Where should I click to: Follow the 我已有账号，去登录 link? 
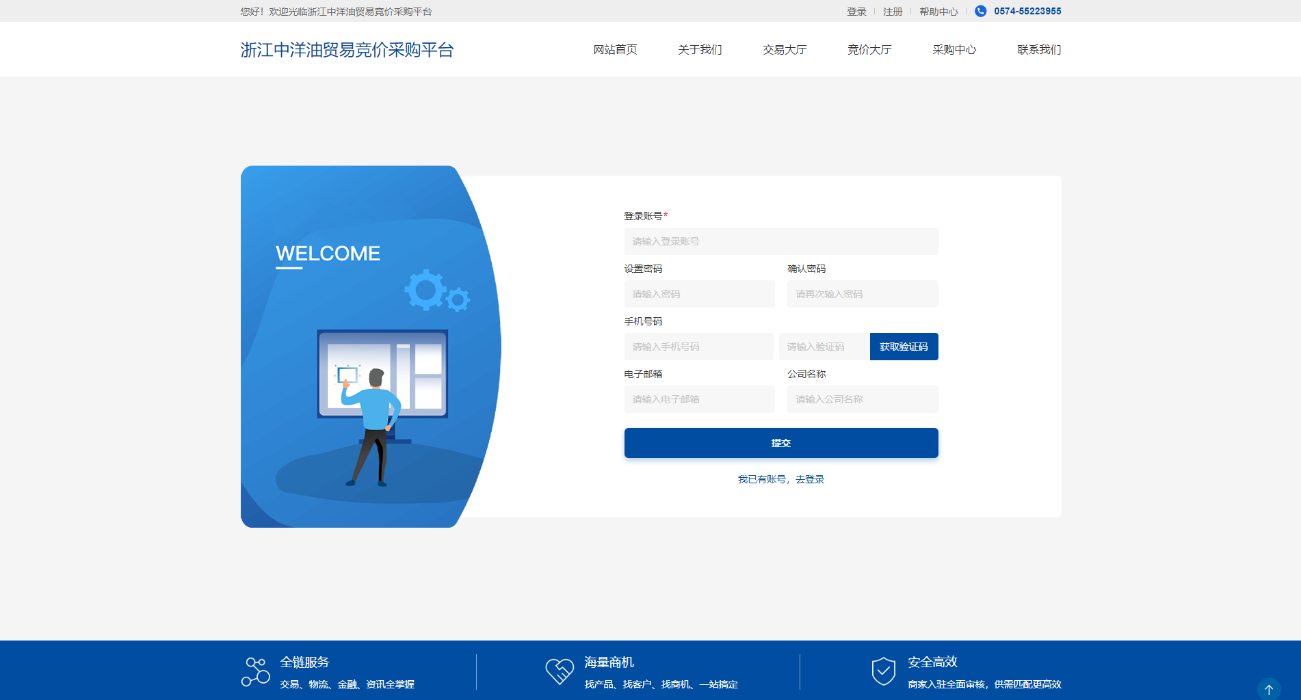(x=780, y=479)
